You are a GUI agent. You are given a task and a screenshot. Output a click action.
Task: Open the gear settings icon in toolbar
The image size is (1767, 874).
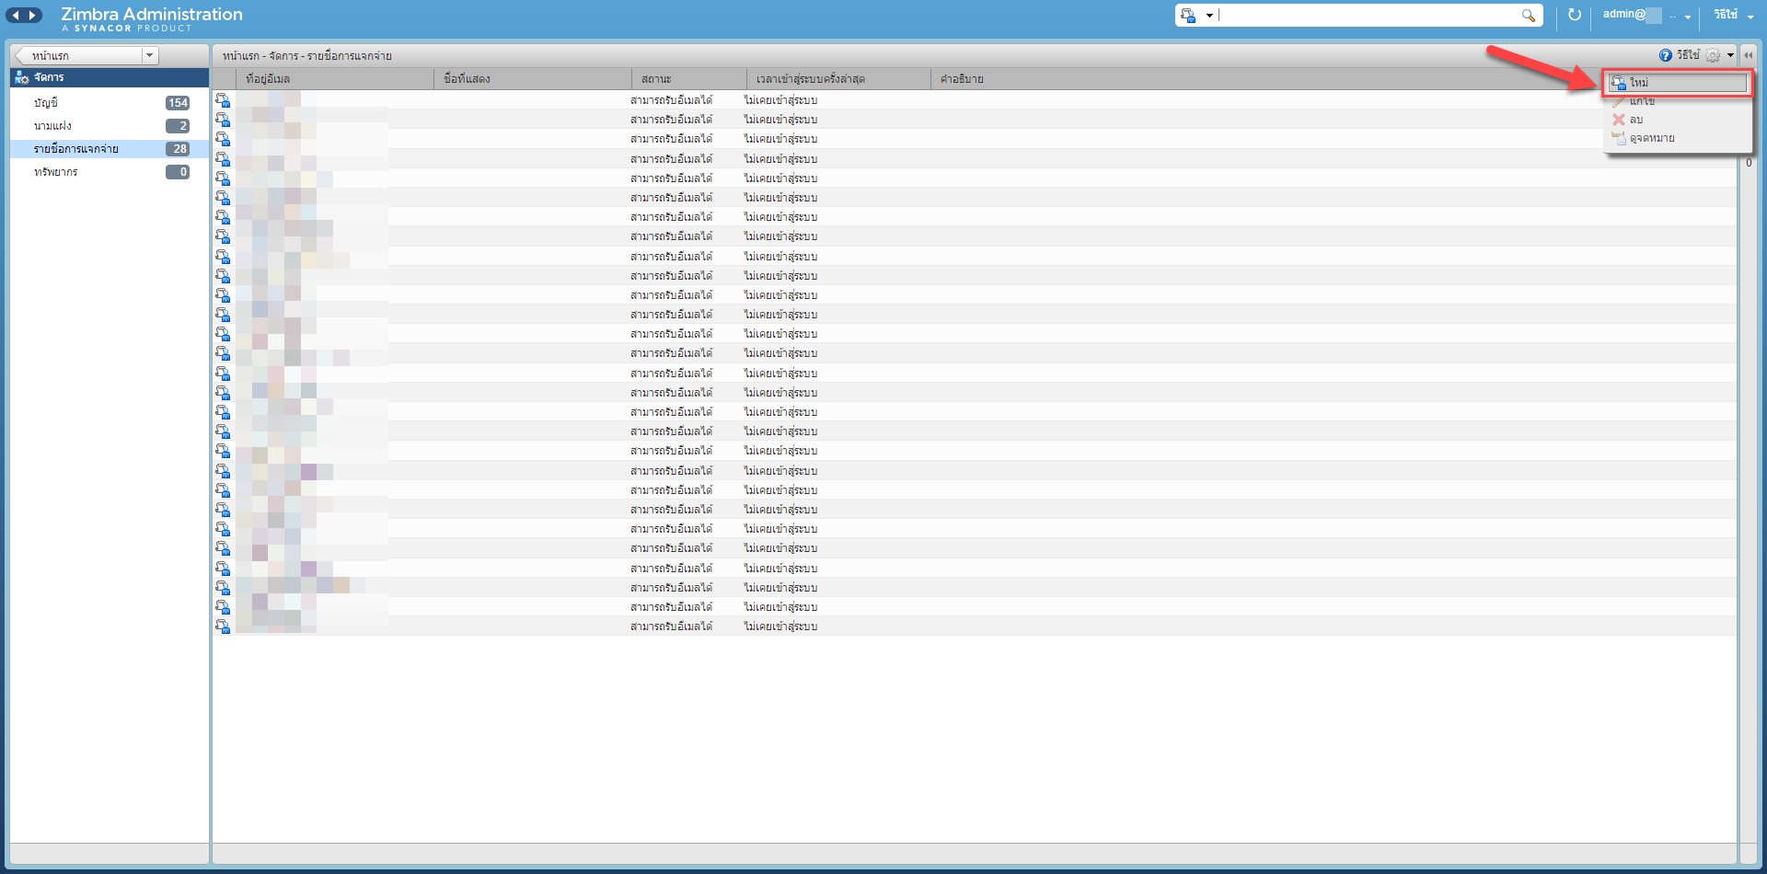[x=1713, y=55]
